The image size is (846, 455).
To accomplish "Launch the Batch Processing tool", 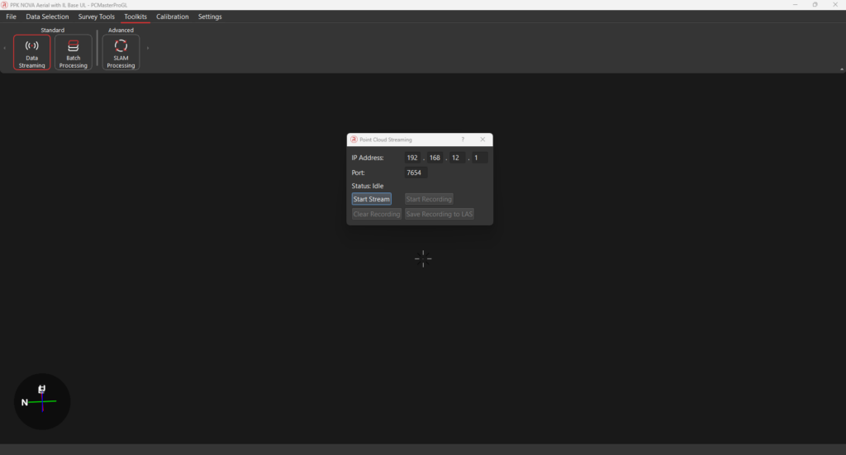I will click(74, 52).
